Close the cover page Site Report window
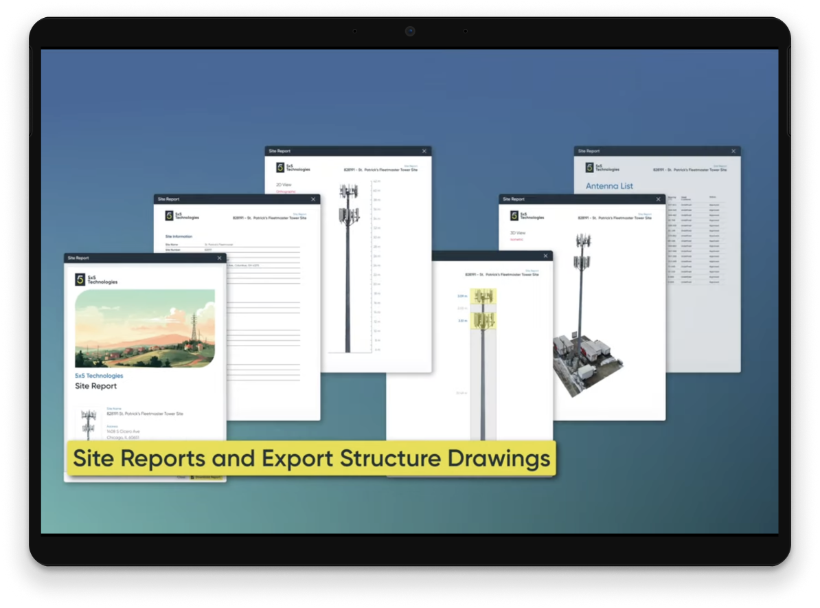 tap(220, 258)
